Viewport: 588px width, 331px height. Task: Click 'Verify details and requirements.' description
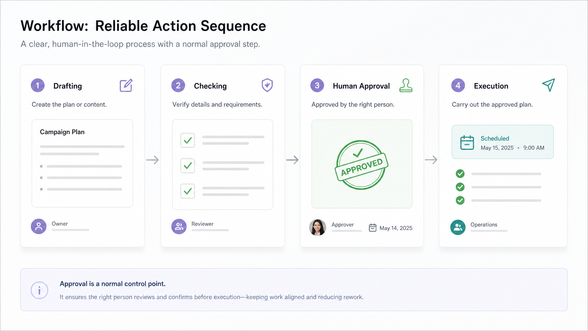coord(217,105)
